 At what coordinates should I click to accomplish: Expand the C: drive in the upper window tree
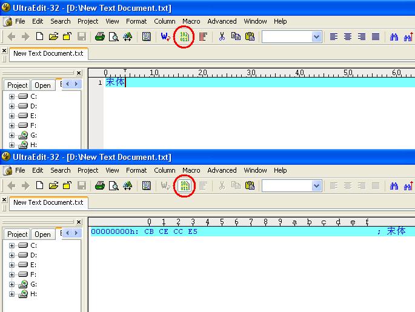point(12,96)
